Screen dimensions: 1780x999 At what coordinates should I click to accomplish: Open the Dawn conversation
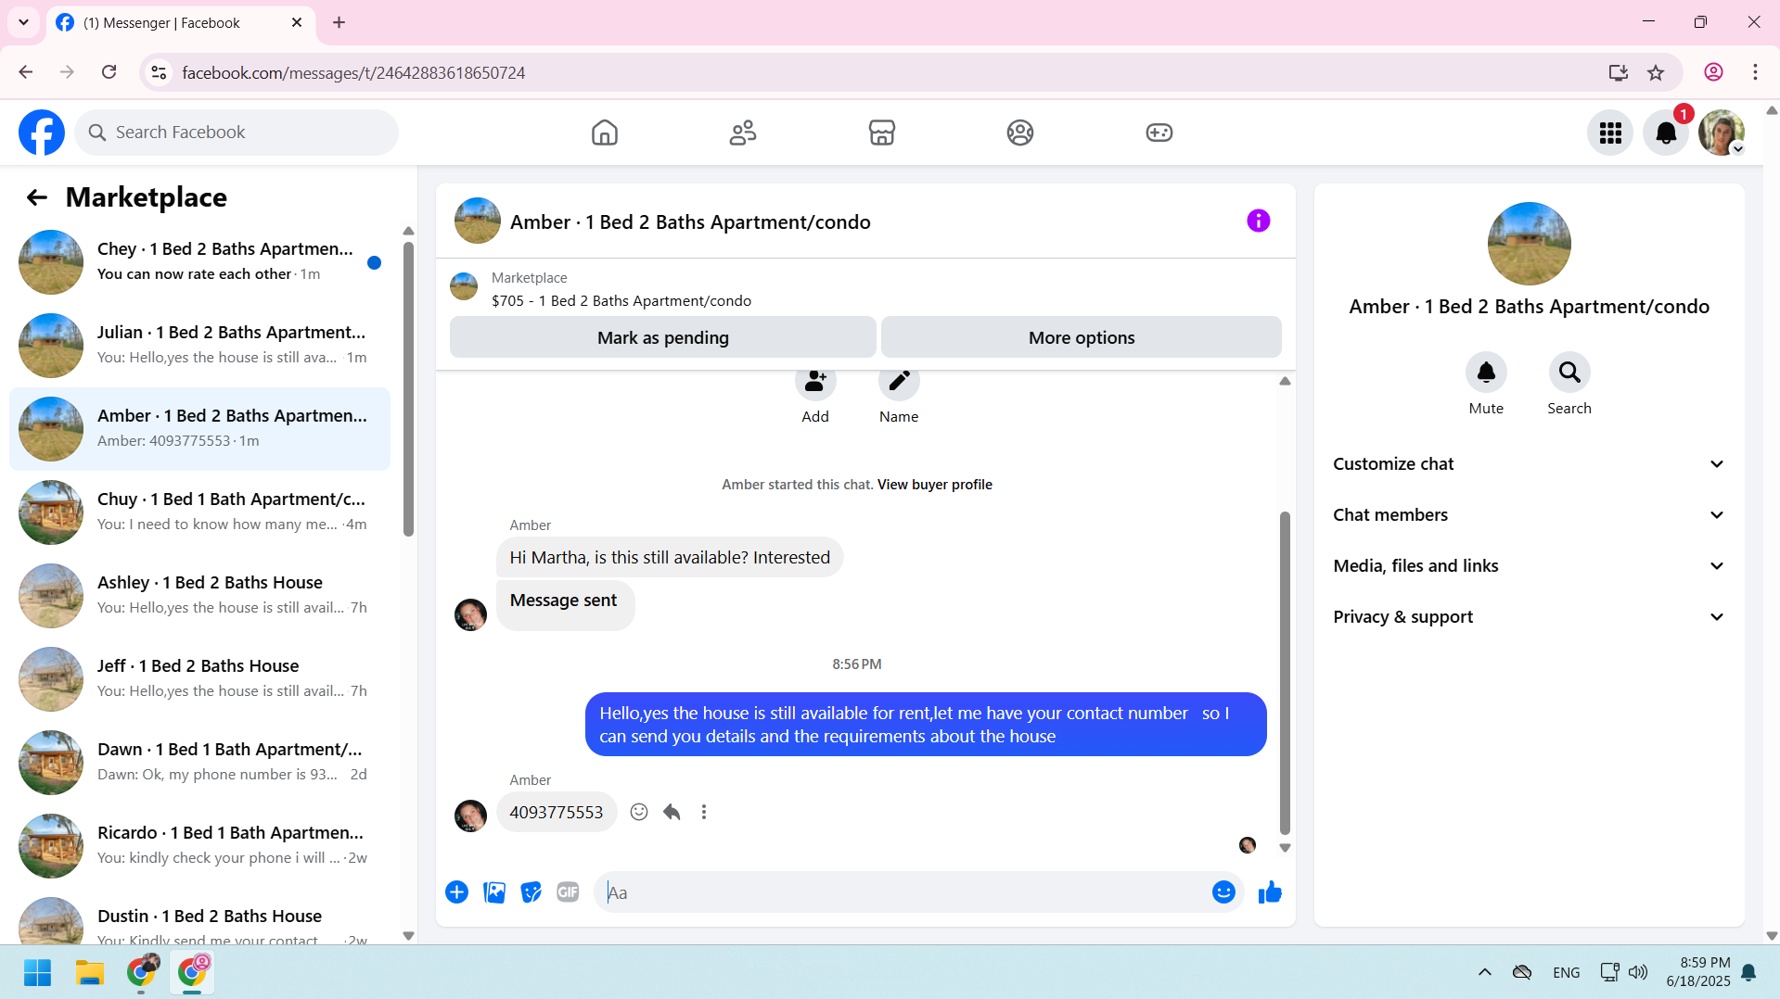click(199, 763)
